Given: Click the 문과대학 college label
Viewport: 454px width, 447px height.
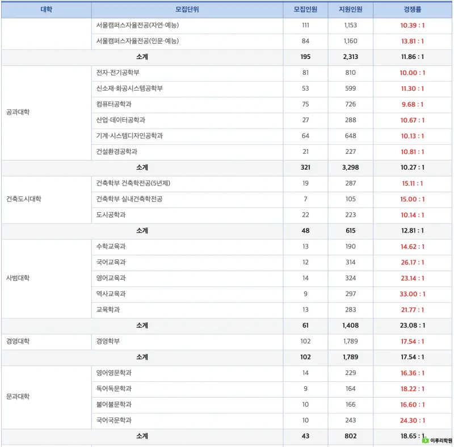Looking at the screenshot, I should 18,397.
